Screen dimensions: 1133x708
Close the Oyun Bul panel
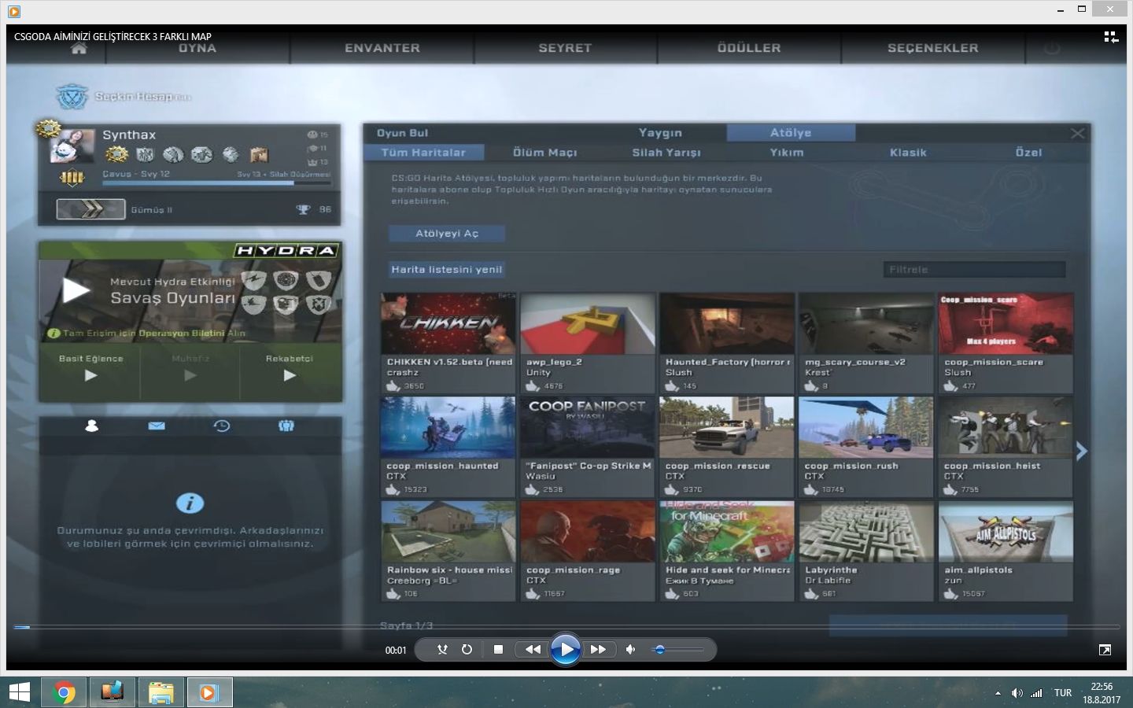pyautogui.click(x=1078, y=133)
